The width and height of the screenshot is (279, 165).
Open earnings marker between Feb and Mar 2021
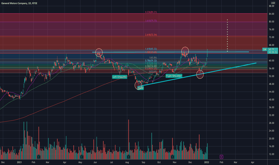tap(39, 157)
